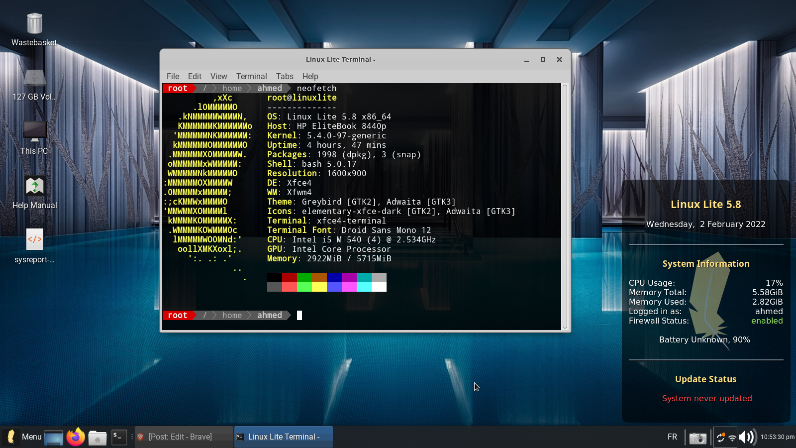796x448 pixels.
Task: Click the 'Resolution: 1600x900' line
Action: click(316, 173)
